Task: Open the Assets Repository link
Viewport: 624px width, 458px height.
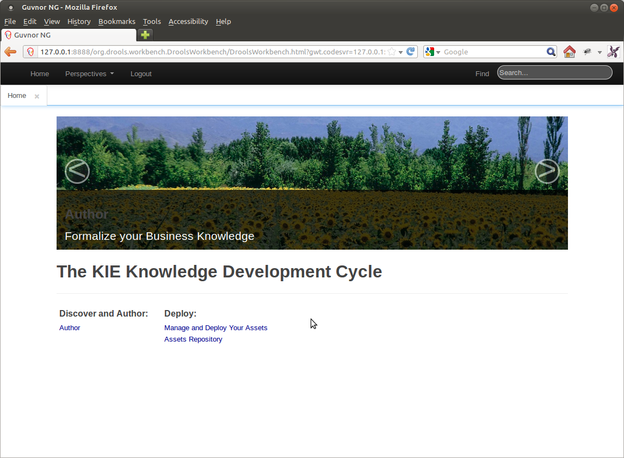Action: tap(193, 339)
